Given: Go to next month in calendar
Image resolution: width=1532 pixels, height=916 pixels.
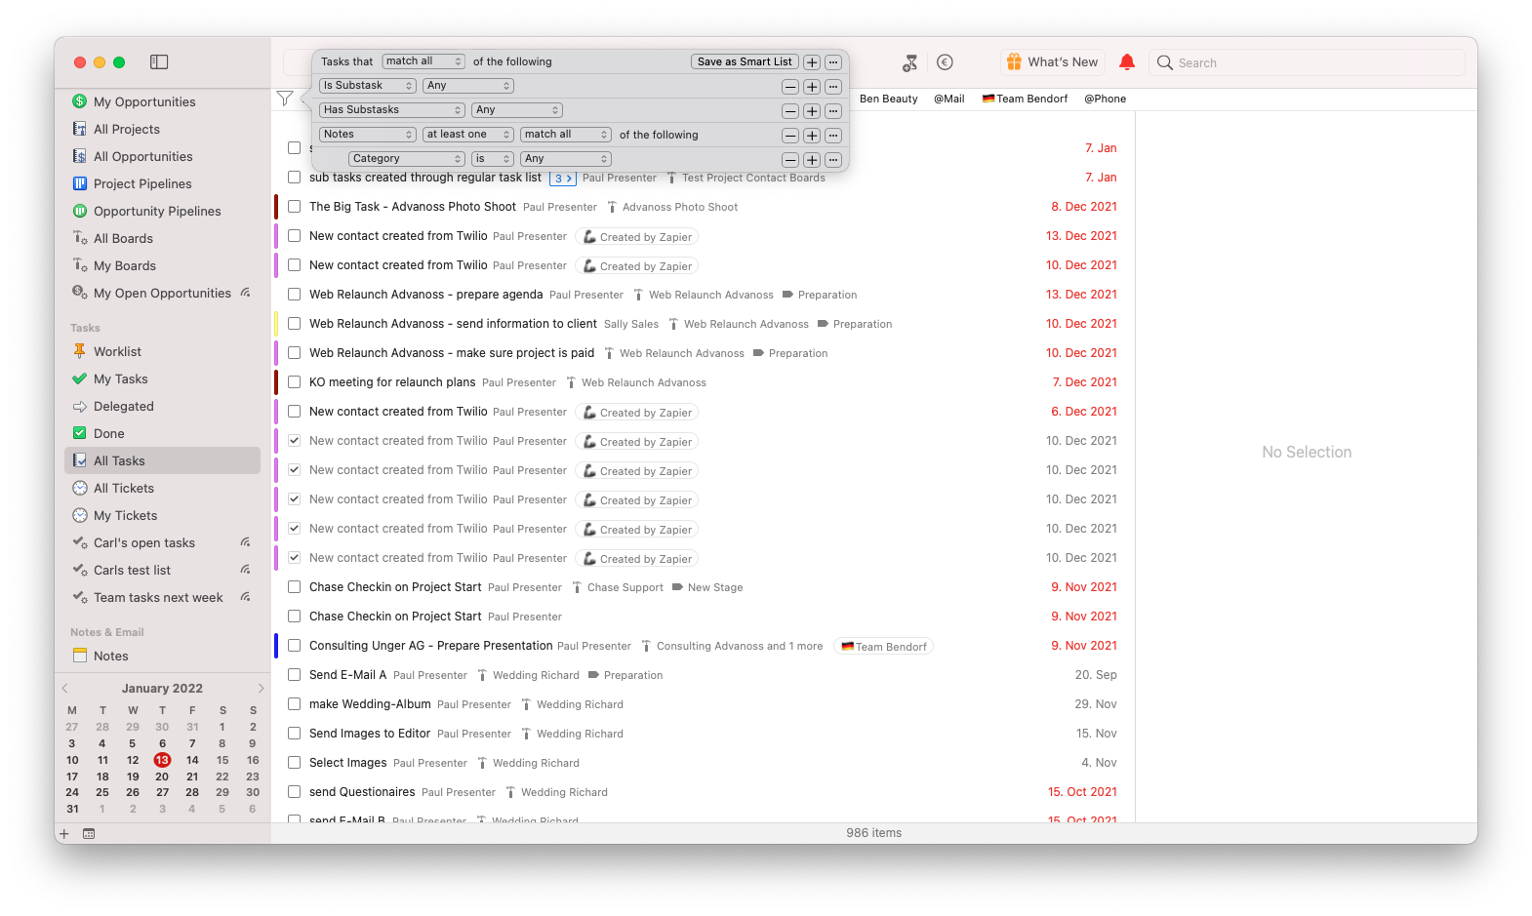Looking at the screenshot, I should [261, 689].
